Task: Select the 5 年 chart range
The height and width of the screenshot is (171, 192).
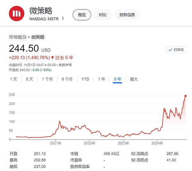Action: (117, 79)
